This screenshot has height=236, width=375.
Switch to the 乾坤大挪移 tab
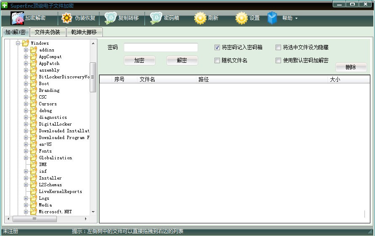click(x=84, y=32)
